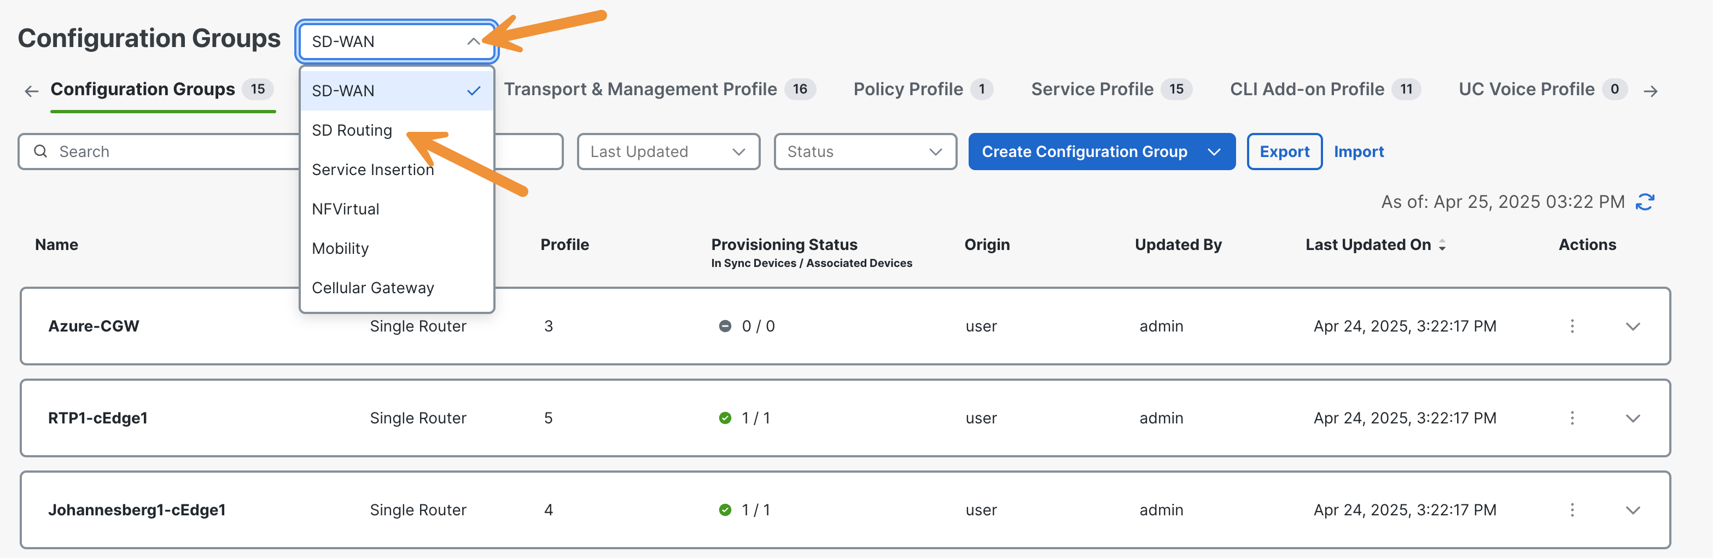1713x558 pixels.
Task: Click the Export button
Action: click(x=1284, y=152)
